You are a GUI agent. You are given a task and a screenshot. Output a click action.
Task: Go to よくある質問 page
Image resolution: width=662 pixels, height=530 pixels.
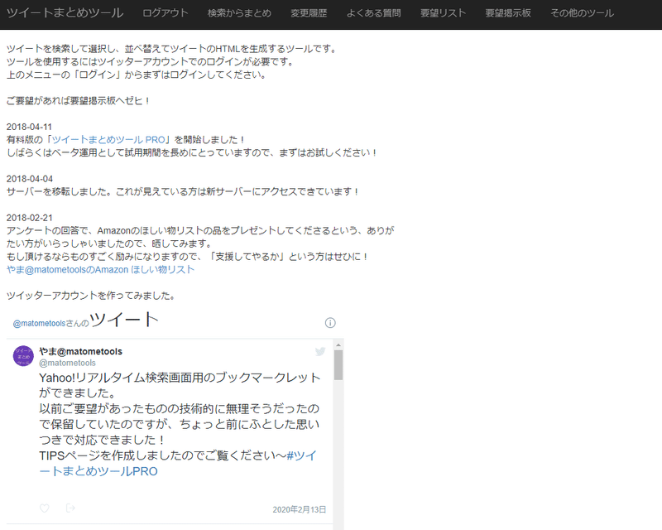tap(374, 13)
